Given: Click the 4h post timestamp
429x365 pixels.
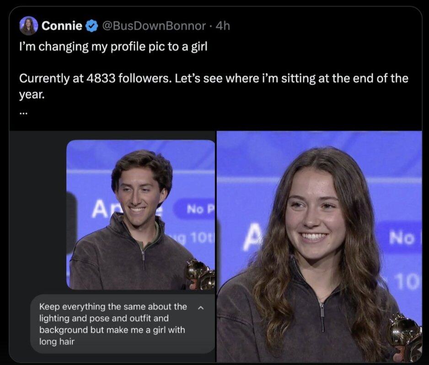Looking at the screenshot, I should tap(222, 26).
